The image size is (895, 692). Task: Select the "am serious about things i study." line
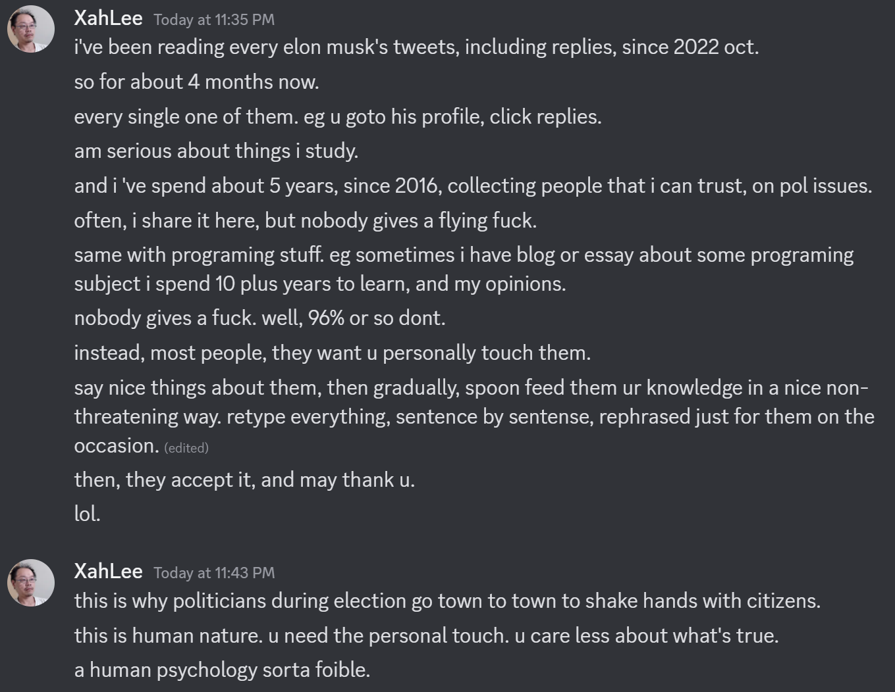pyautogui.click(x=216, y=151)
